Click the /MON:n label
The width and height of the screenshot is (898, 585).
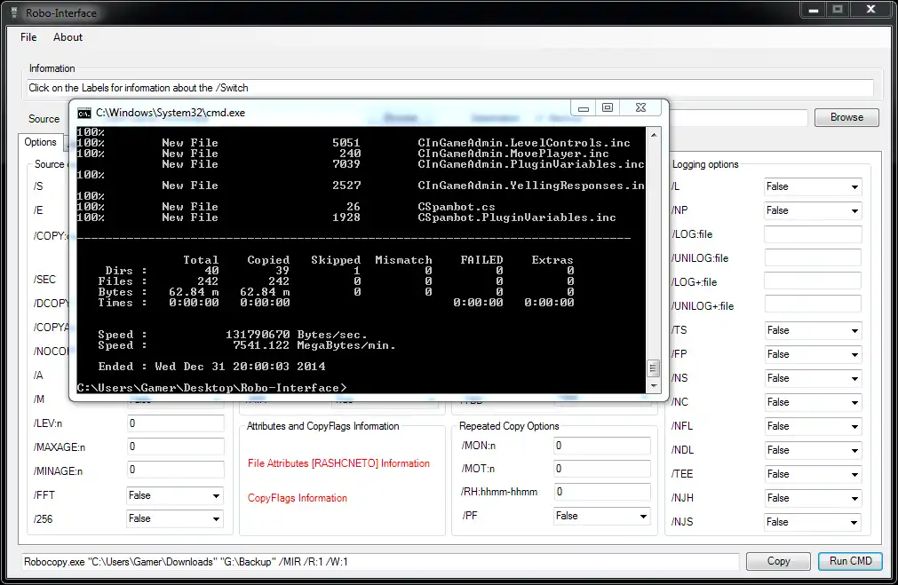[478, 446]
